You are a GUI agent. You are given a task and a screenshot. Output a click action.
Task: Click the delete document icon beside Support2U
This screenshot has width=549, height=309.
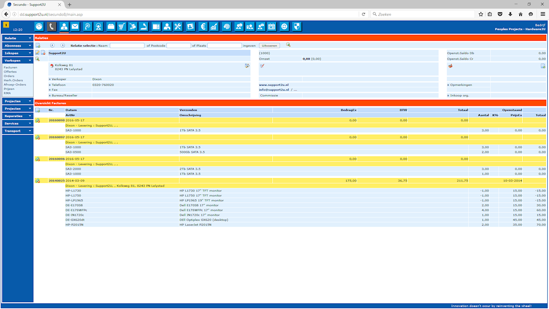(x=43, y=53)
